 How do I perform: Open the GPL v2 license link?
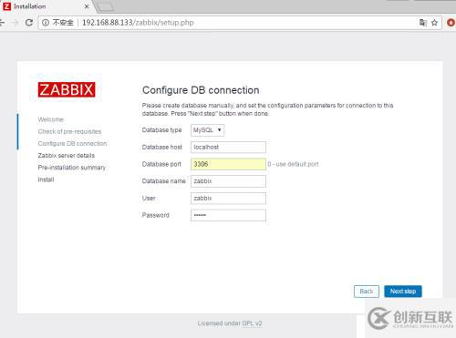(x=252, y=323)
